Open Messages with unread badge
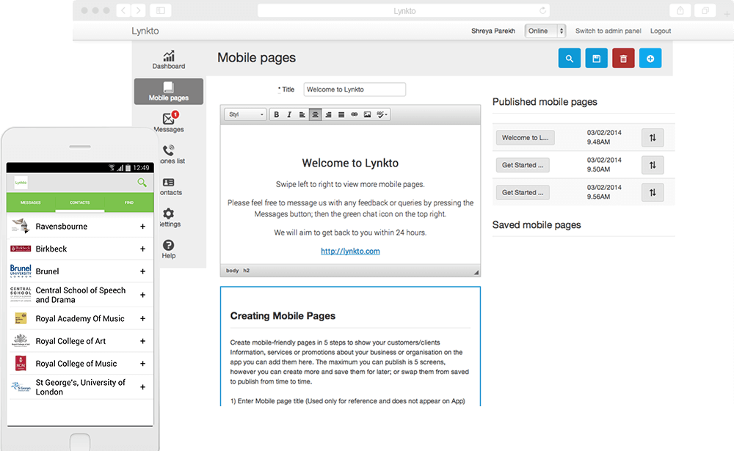734x451 pixels. point(169,122)
